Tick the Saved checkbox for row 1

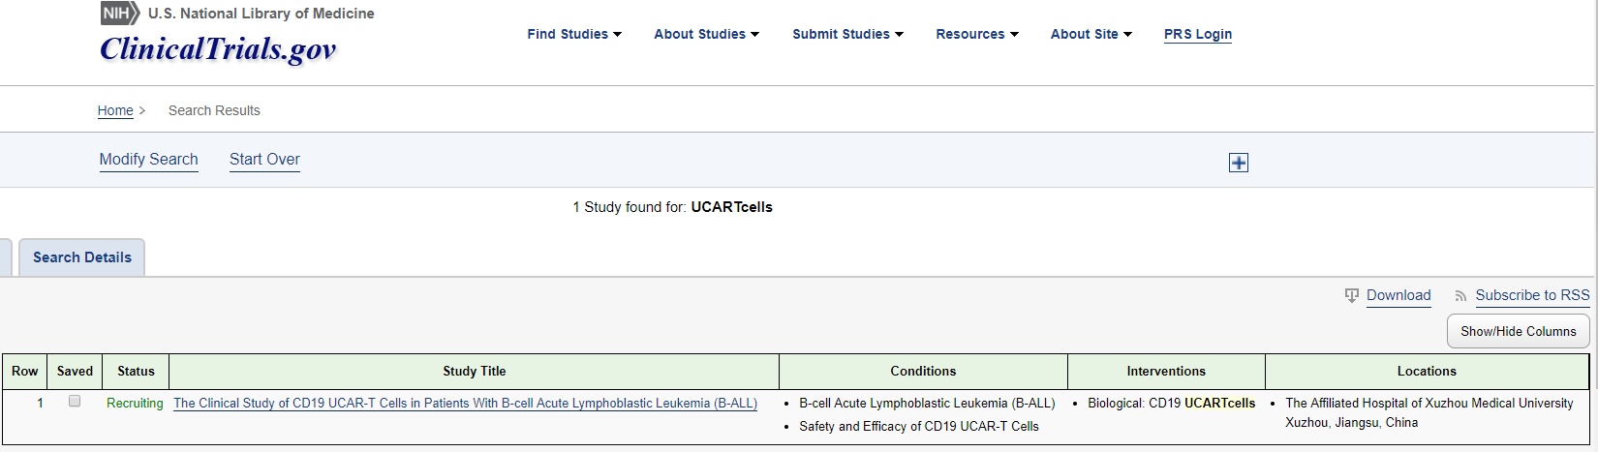click(75, 402)
